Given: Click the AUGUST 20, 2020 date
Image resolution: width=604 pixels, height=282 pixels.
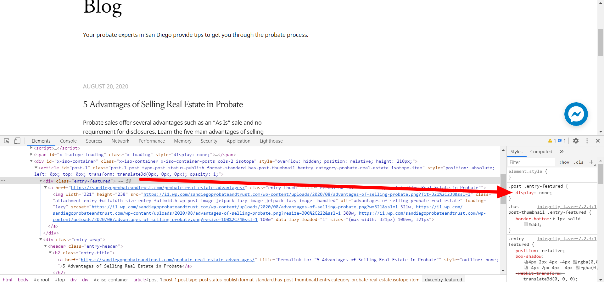Looking at the screenshot, I should [x=106, y=87].
